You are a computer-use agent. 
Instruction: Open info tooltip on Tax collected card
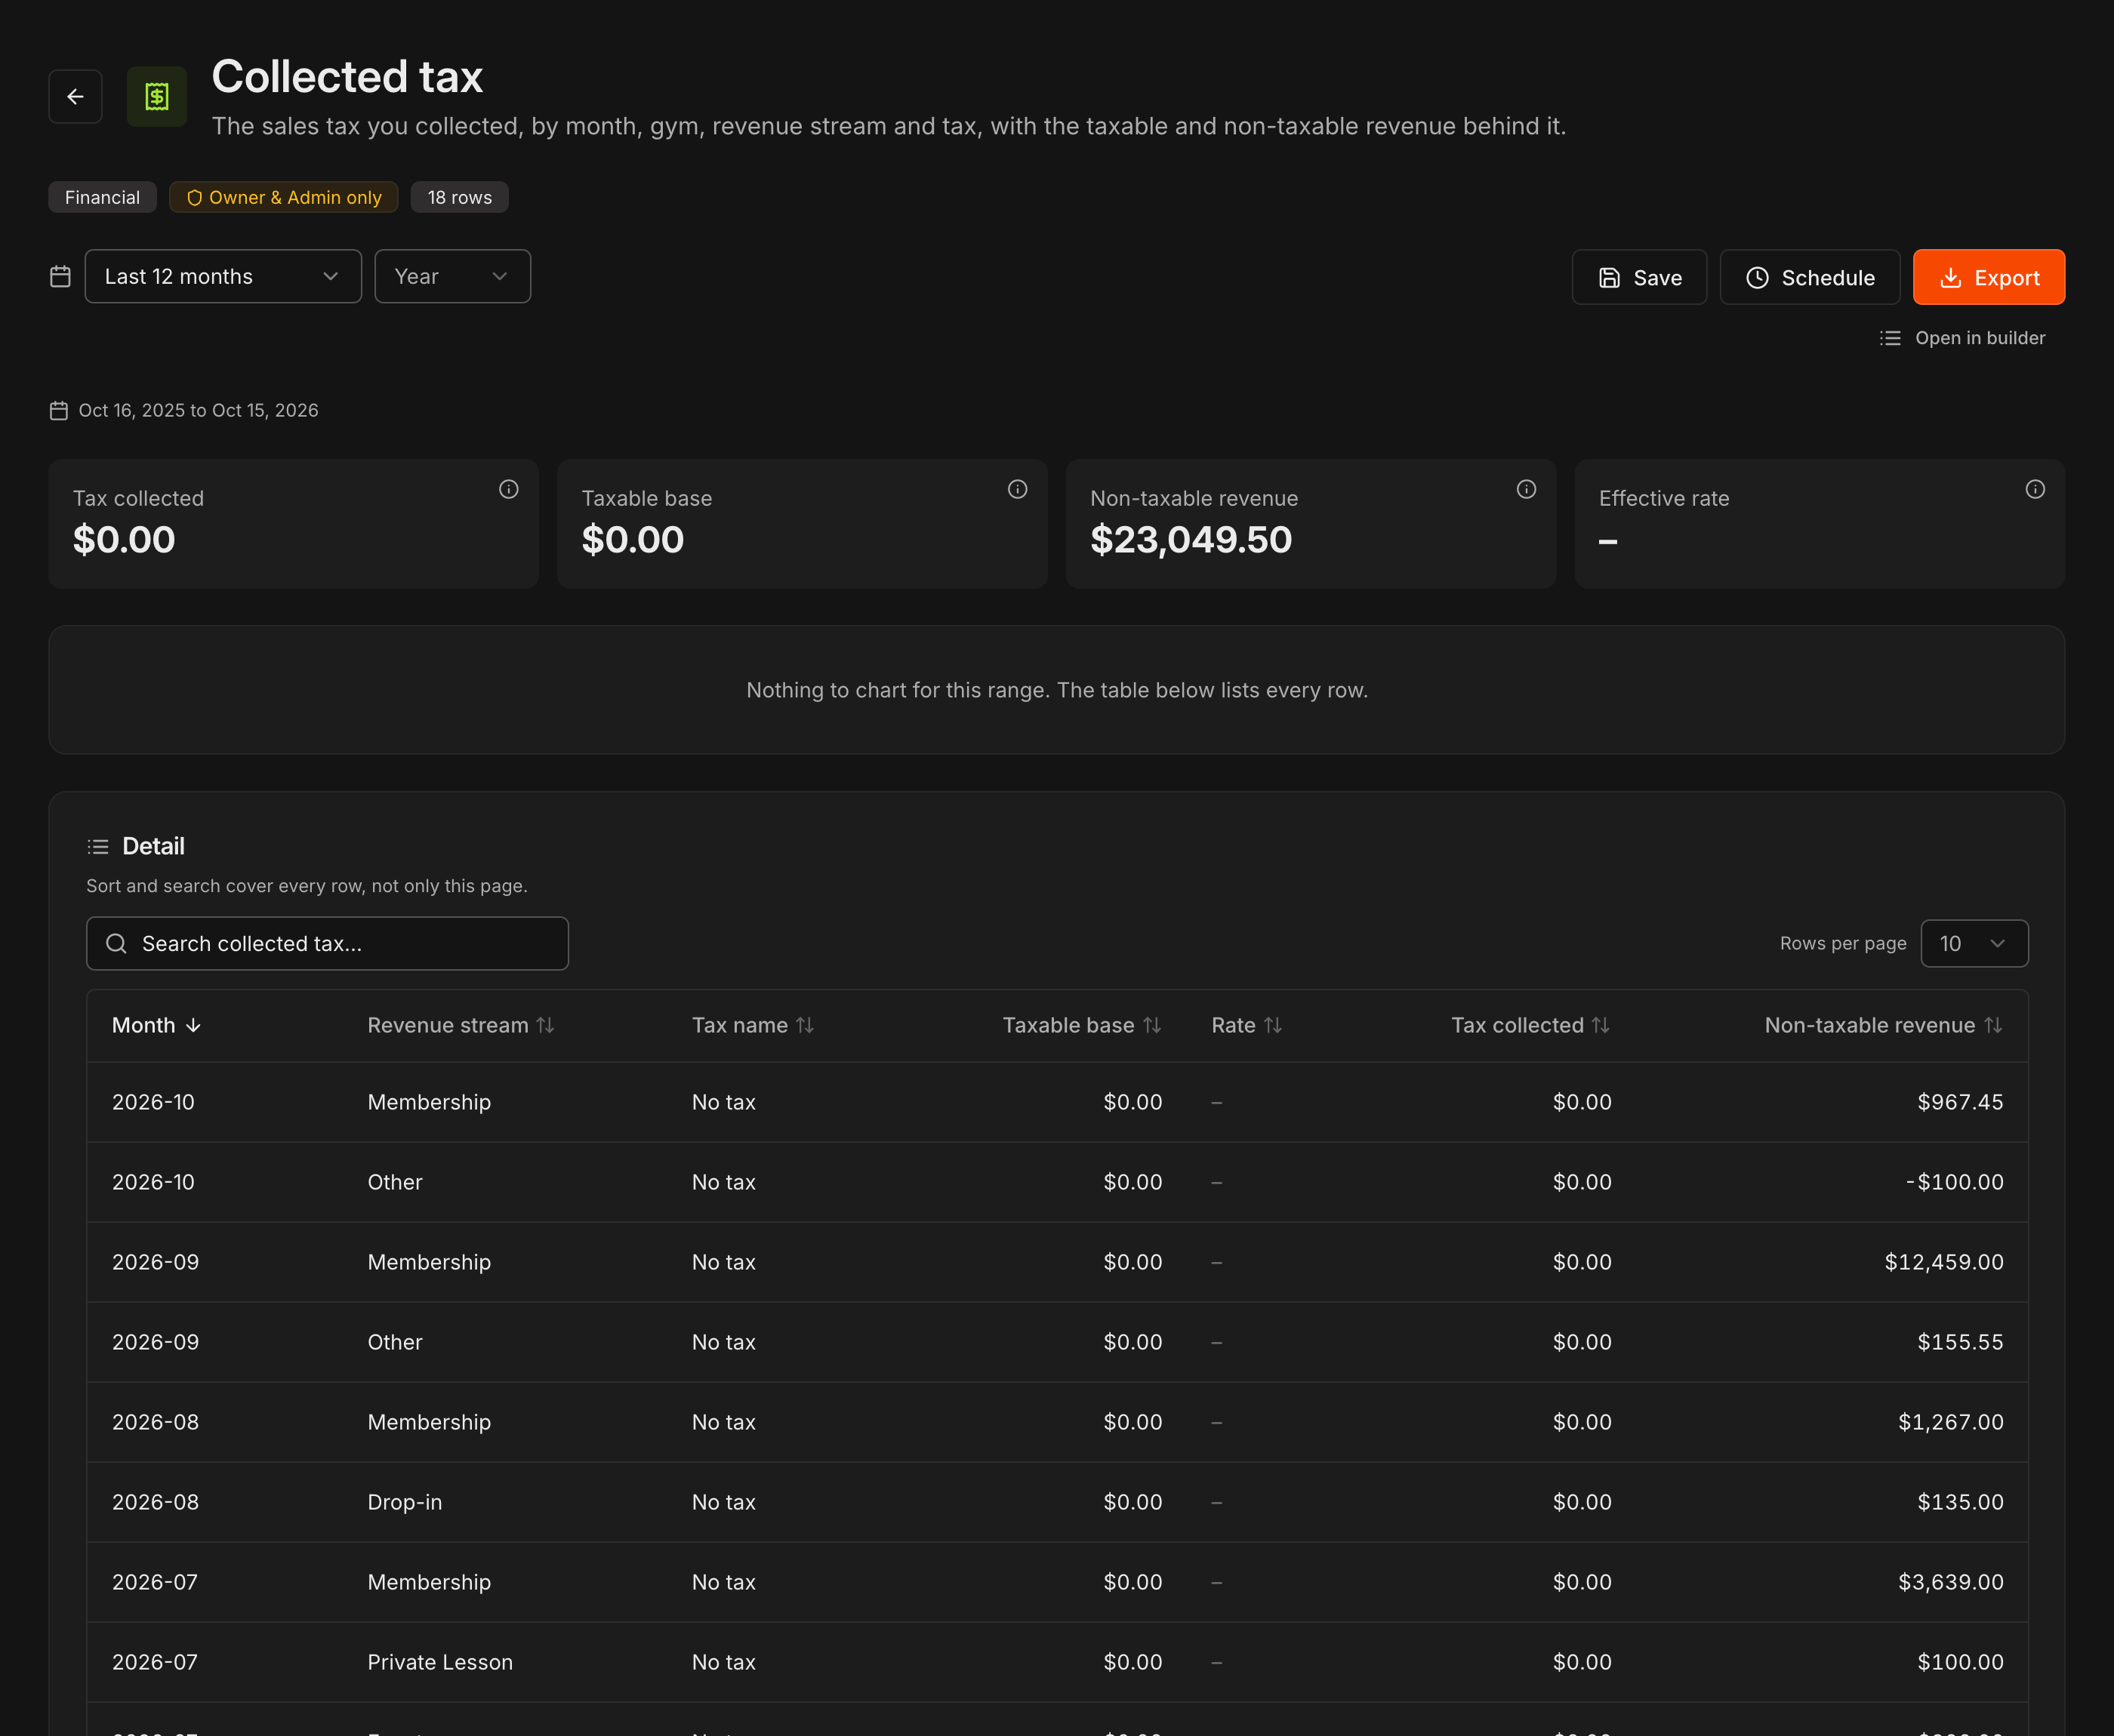(509, 489)
